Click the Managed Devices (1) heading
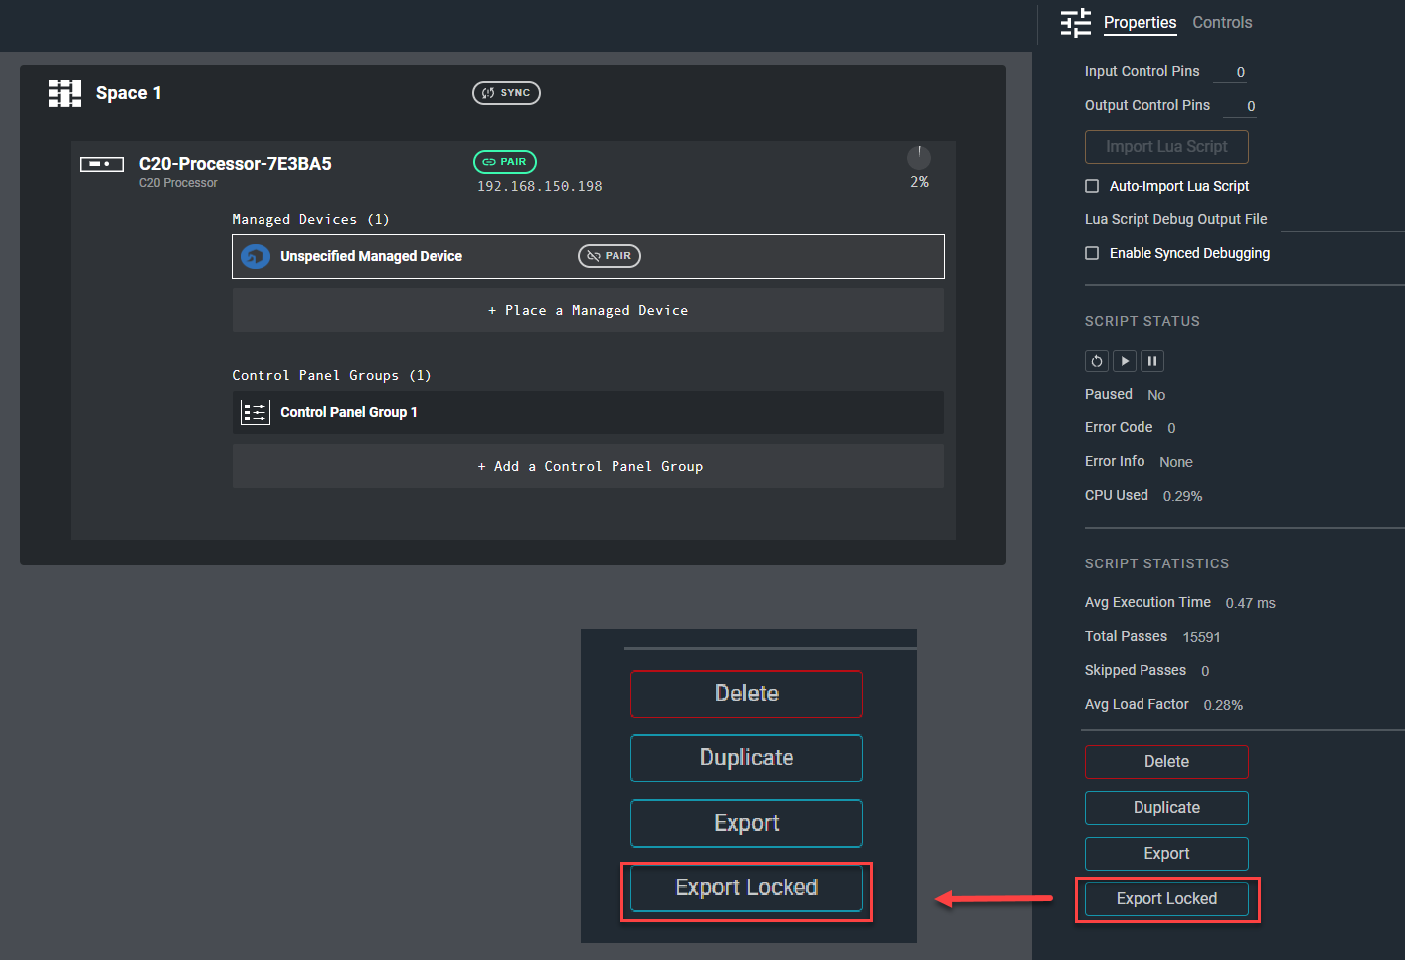Image resolution: width=1405 pixels, height=960 pixels. pyautogui.click(x=310, y=220)
